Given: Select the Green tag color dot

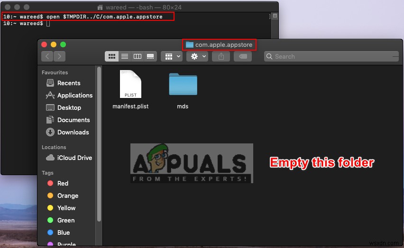Looking at the screenshot, I should (x=50, y=220).
